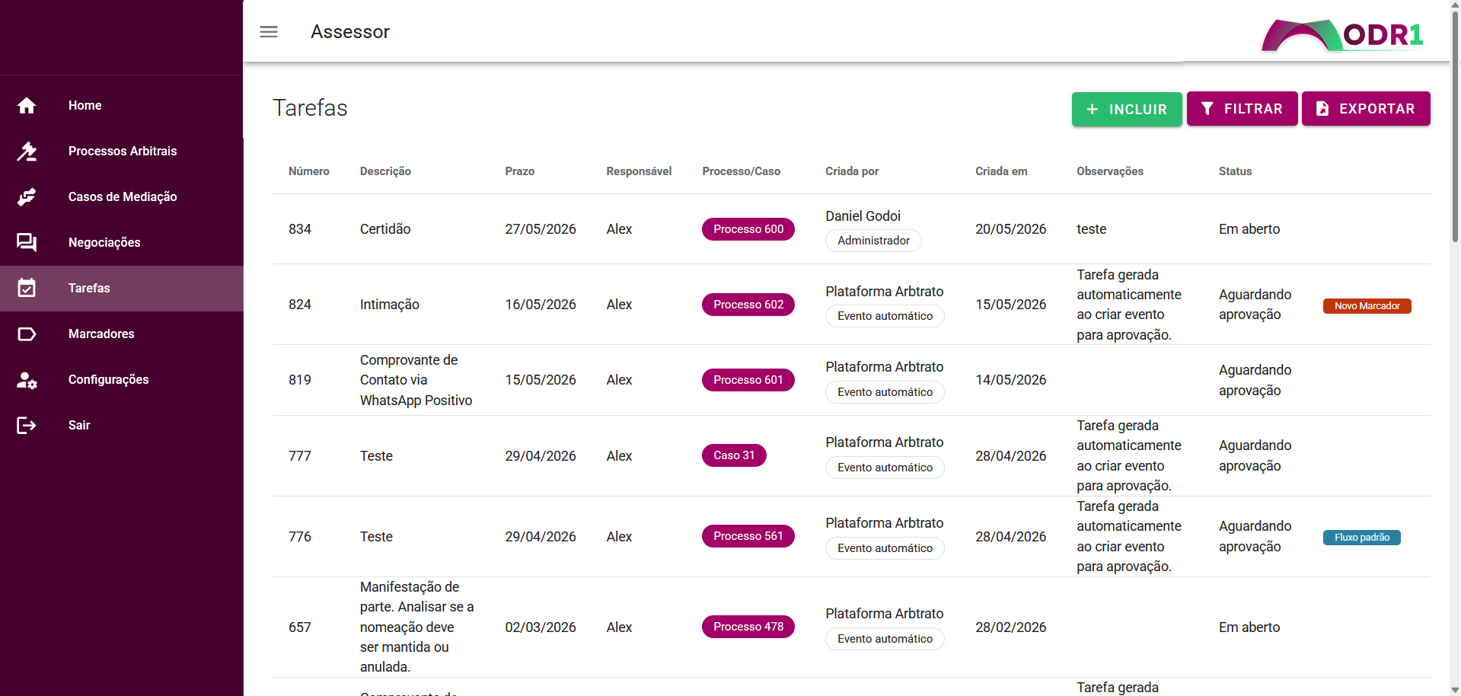Viewport: 1461px width, 696px height.
Task: Click the FILTRAR button
Action: tap(1242, 109)
